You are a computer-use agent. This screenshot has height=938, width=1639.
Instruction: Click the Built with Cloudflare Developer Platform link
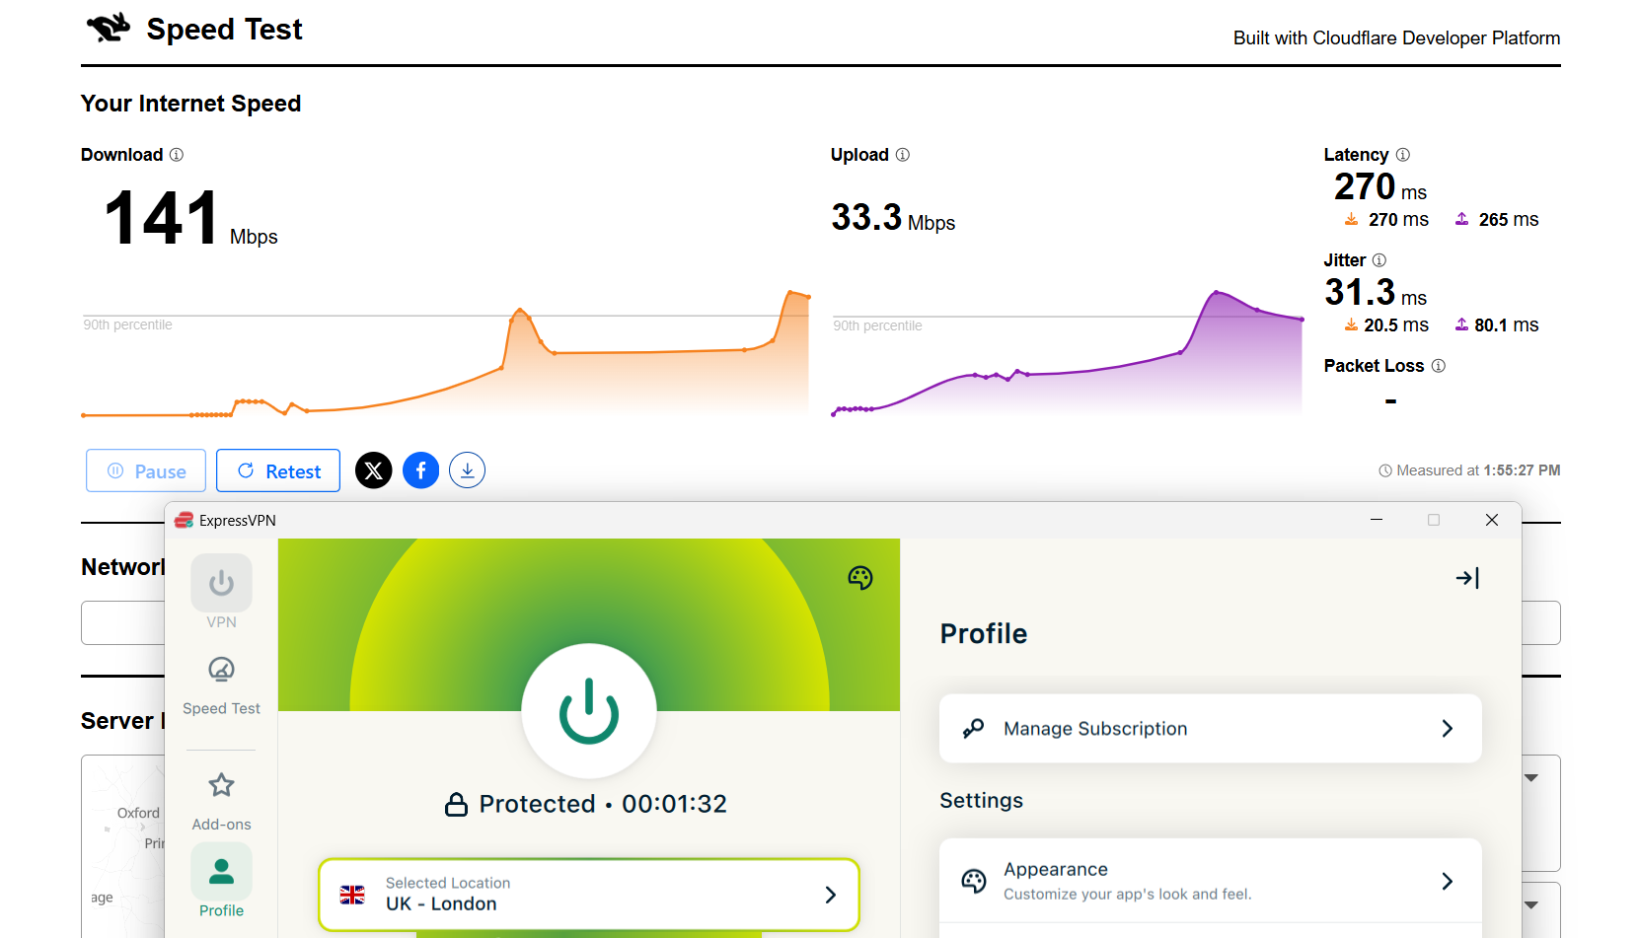pyautogui.click(x=1395, y=38)
